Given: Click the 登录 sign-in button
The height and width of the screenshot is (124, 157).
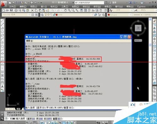Looking at the screenshot, I should pyautogui.click(x=113, y=3).
